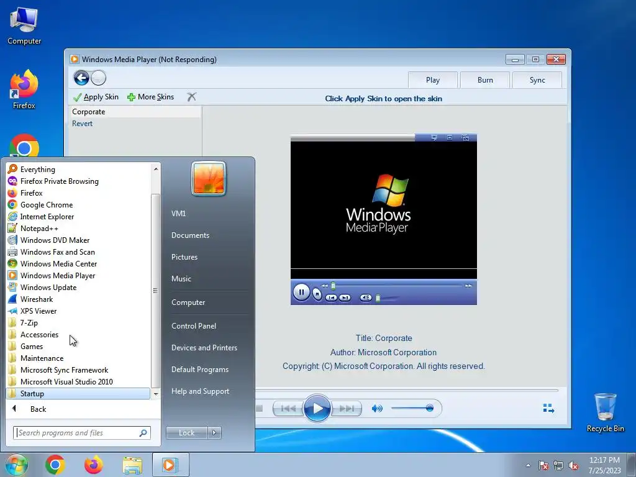
Task: Click the skin preview image
Action: coord(384,219)
